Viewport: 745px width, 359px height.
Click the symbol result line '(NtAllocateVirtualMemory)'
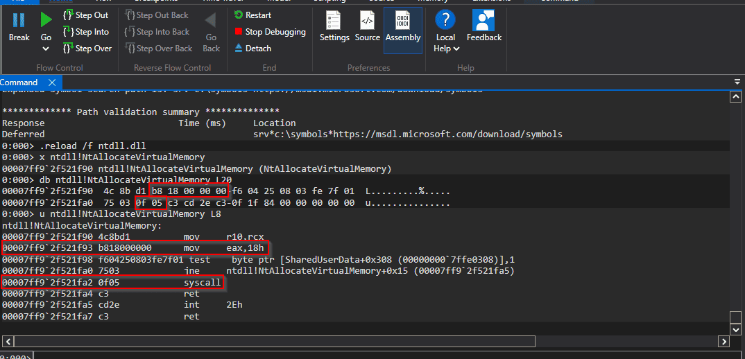point(197,169)
